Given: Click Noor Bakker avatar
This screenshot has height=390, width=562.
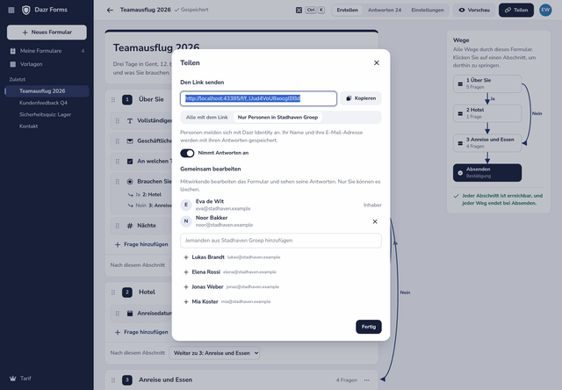Looking at the screenshot, I should coord(186,221).
